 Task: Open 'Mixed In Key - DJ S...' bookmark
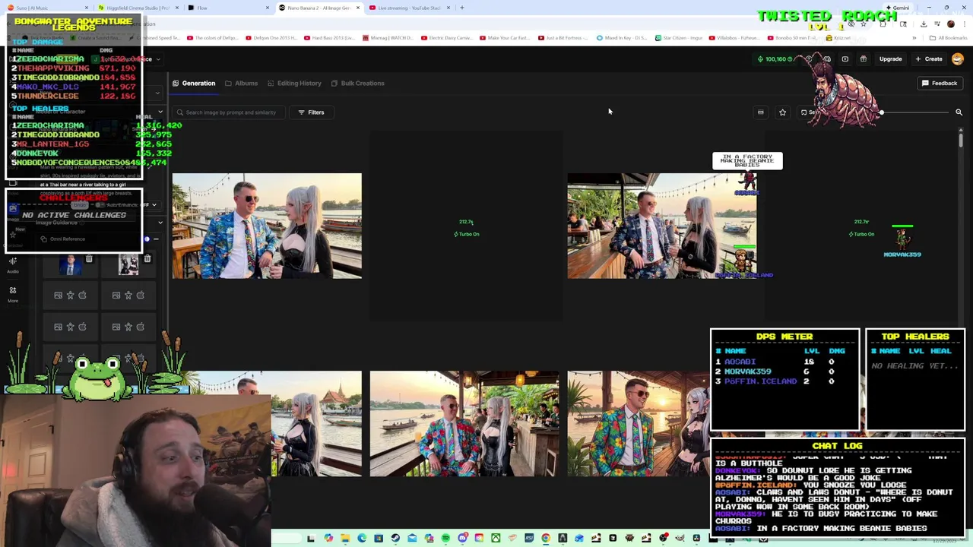[x=623, y=37]
